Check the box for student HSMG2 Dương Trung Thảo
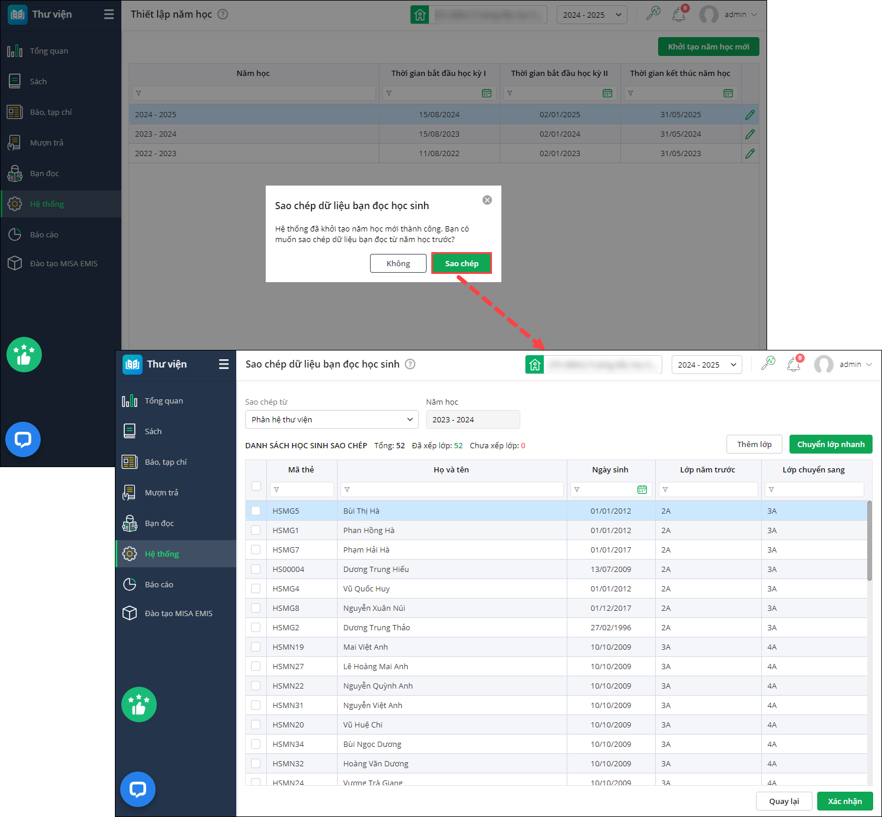This screenshot has height=817, width=882. [256, 627]
